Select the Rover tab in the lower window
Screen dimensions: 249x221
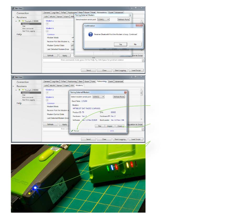point(87,81)
